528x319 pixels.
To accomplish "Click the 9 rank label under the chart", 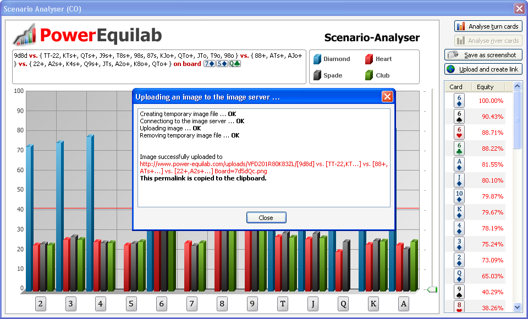I will (x=252, y=304).
